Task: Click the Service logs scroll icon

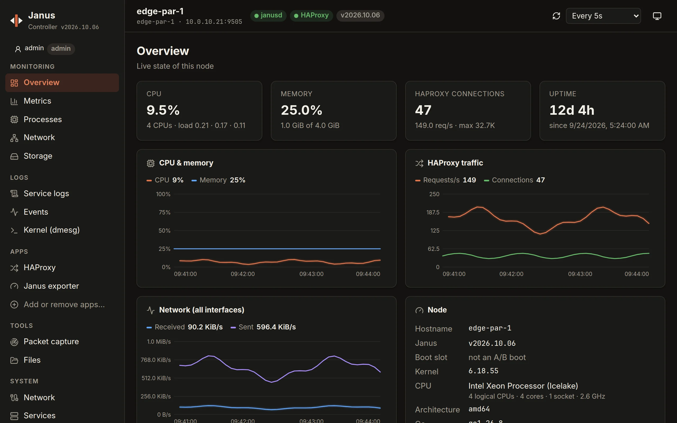Action: (14, 194)
